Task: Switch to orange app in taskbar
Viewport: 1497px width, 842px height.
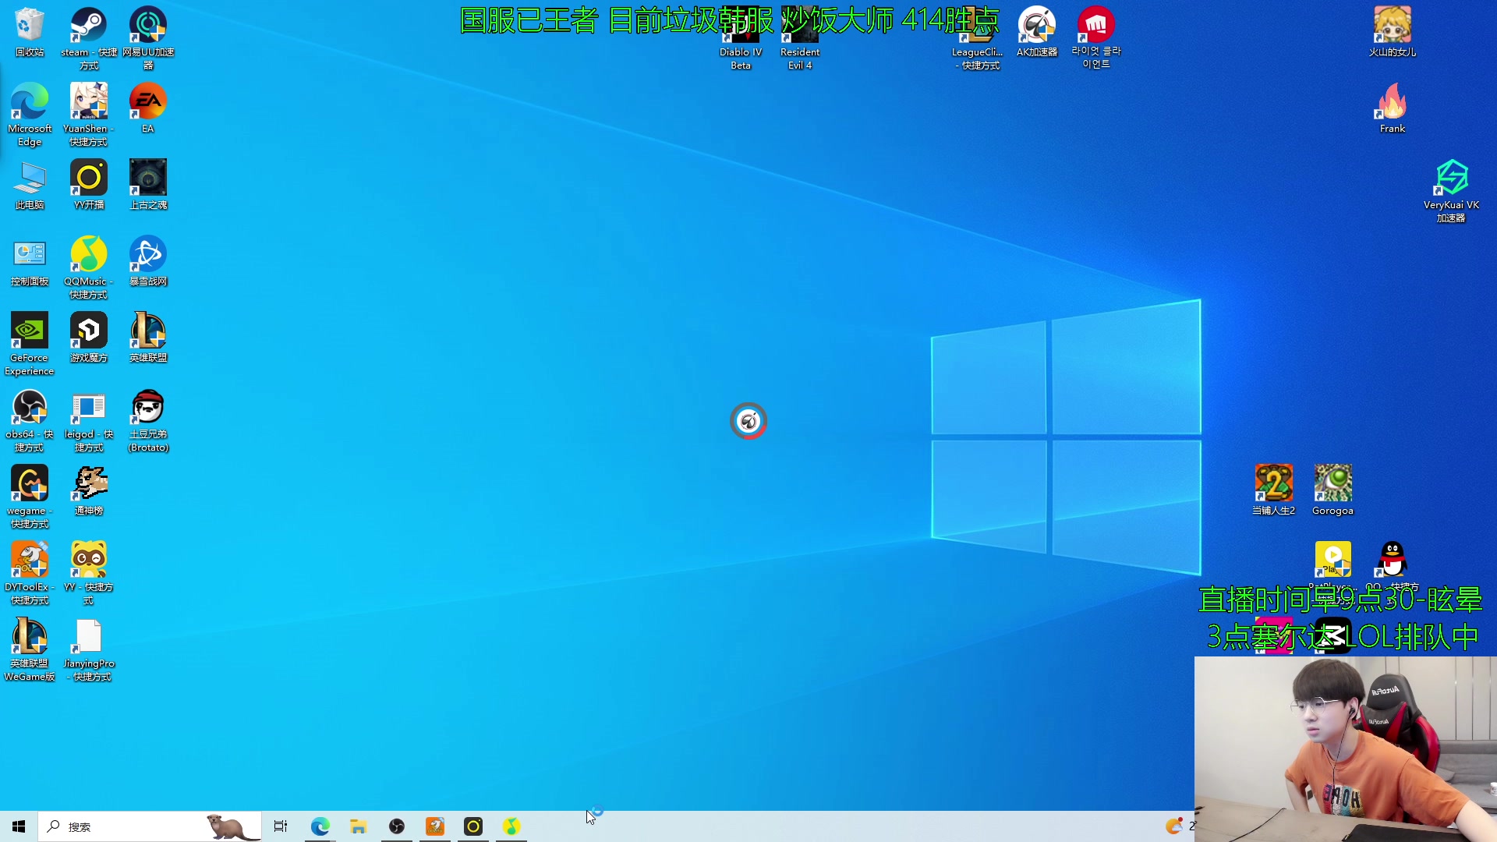Action: (x=435, y=826)
